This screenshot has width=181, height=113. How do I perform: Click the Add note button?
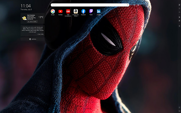point(33,39)
